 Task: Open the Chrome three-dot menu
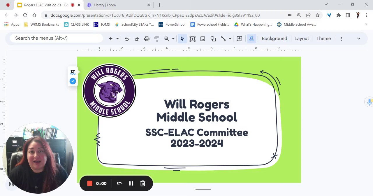coord(367,15)
